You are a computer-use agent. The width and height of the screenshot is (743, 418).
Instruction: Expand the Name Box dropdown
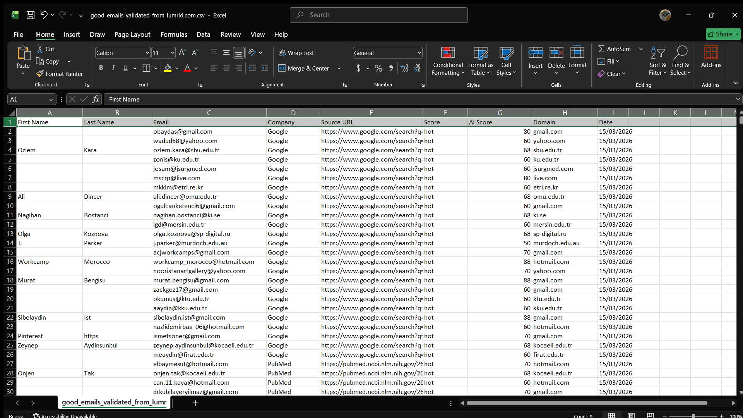click(51, 100)
